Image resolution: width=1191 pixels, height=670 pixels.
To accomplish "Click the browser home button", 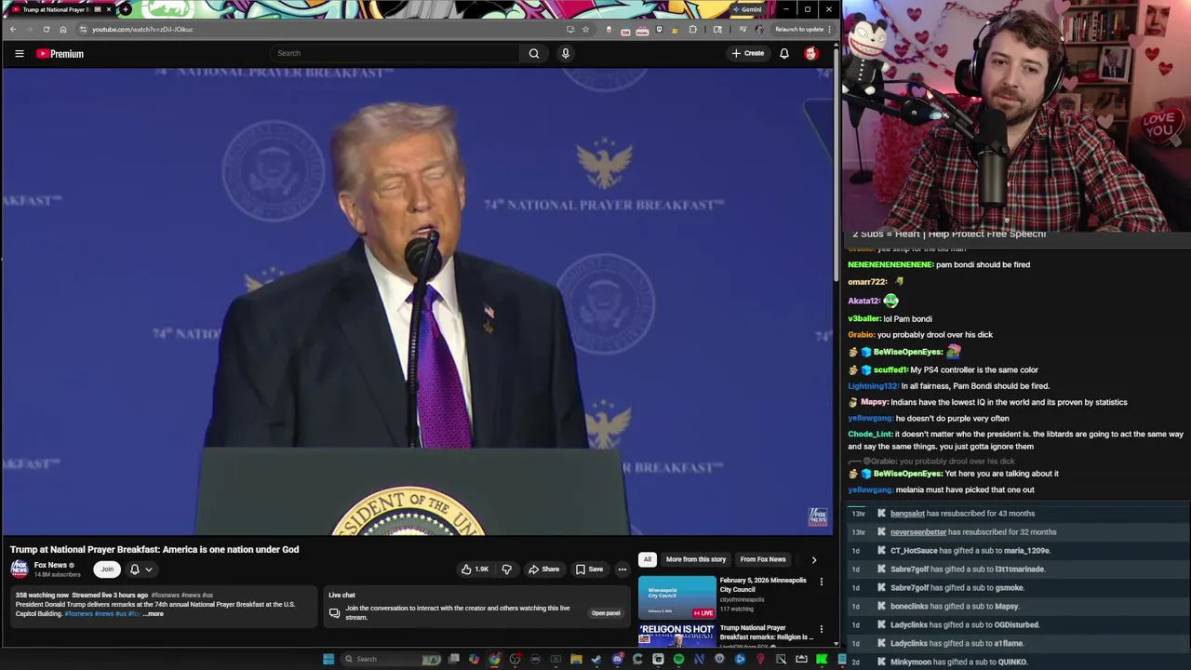I will click(x=62, y=29).
